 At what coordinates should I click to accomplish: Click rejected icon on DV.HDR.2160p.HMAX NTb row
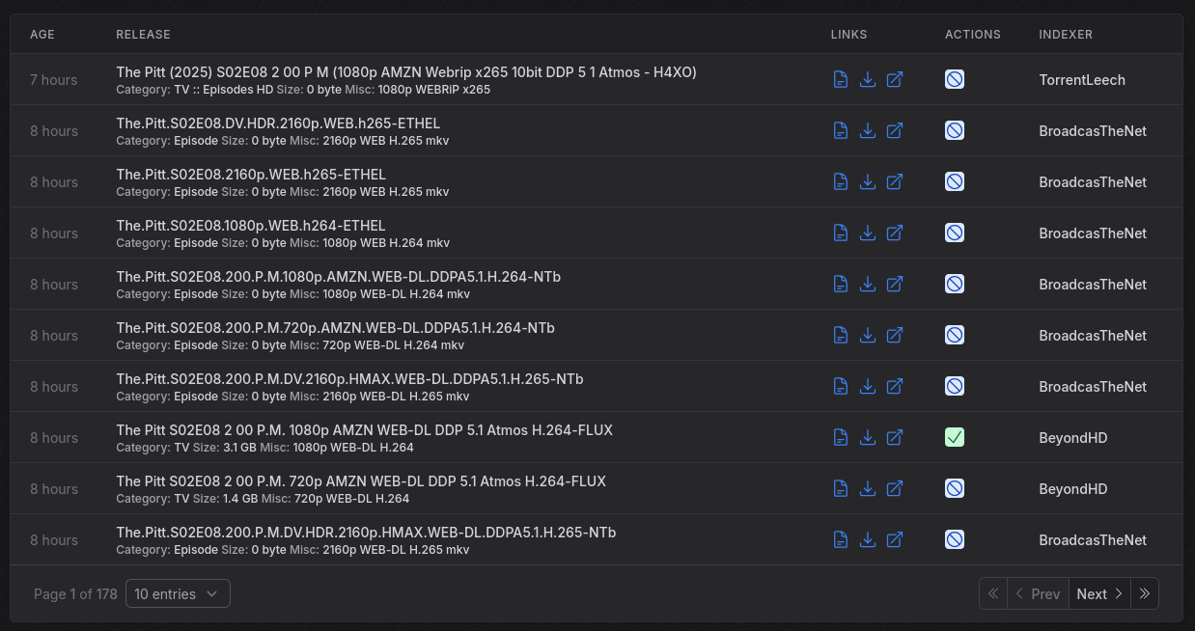(955, 539)
